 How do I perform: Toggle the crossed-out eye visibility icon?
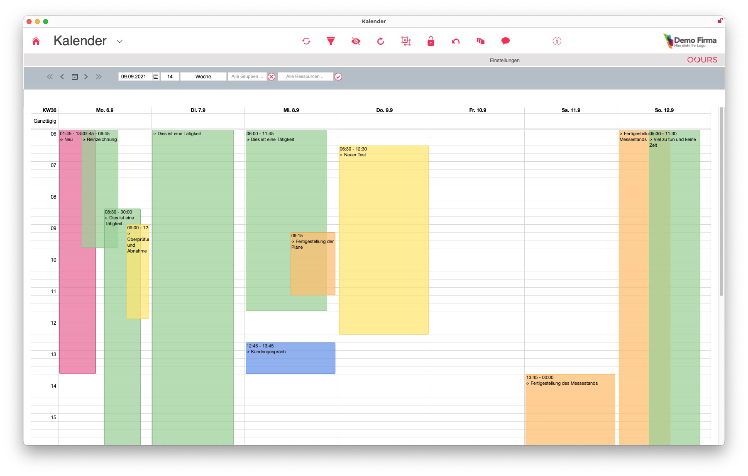pyautogui.click(x=356, y=41)
